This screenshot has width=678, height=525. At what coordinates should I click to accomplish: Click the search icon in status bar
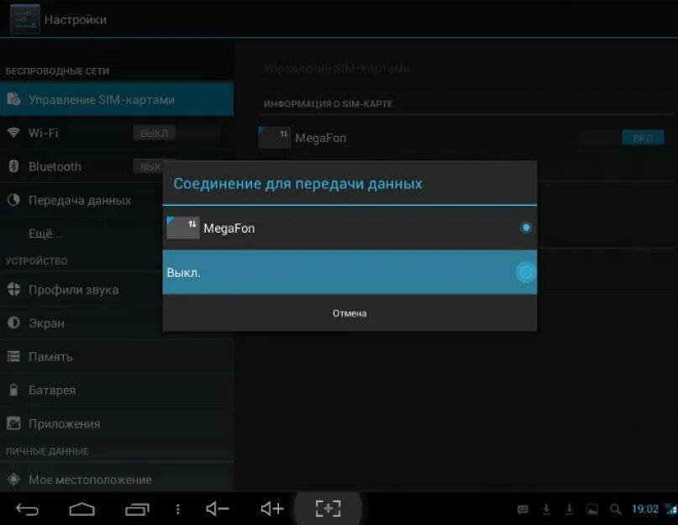(615, 509)
